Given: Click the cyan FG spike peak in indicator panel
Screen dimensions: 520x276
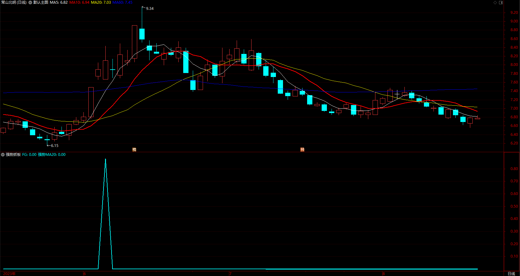Looking at the screenshot, I should pyautogui.click(x=105, y=160).
